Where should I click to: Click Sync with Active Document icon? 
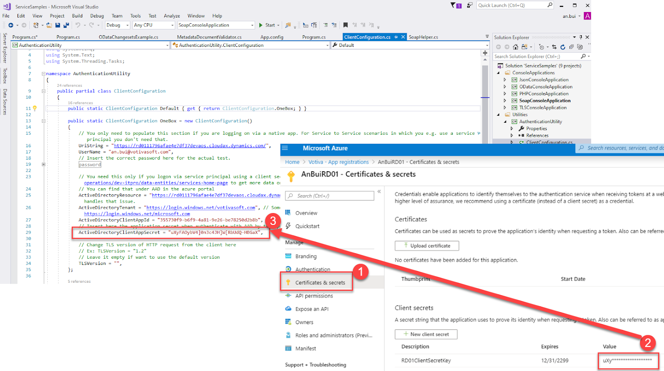pos(554,47)
